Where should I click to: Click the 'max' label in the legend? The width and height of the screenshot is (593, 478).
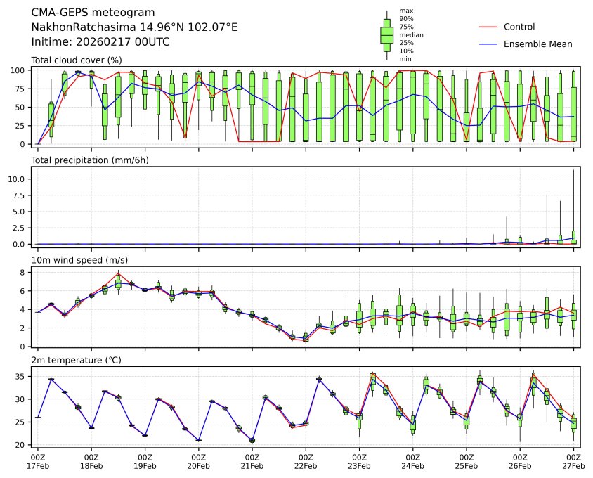(x=405, y=11)
